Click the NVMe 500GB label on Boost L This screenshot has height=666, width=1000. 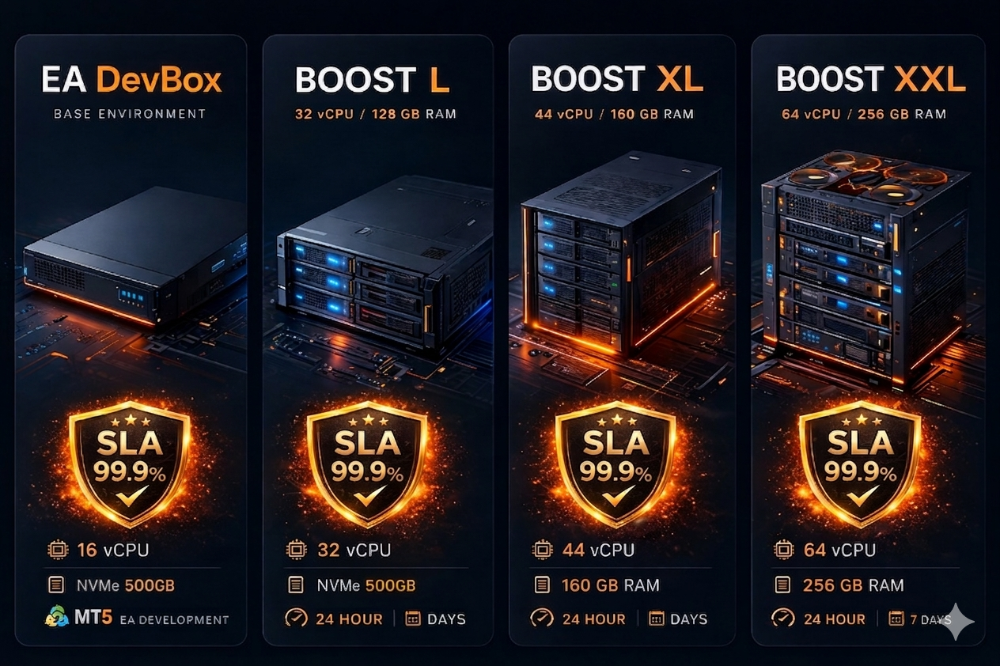[366, 585]
